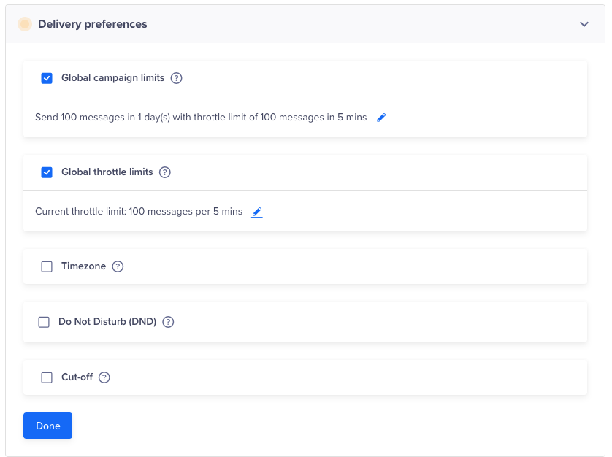Click the Timezone label text
This screenshot has width=612, height=457.
84,266
